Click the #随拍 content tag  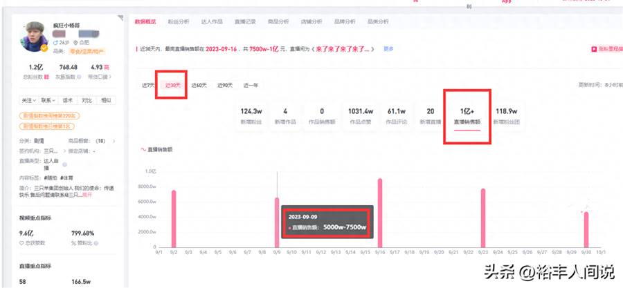pos(50,178)
